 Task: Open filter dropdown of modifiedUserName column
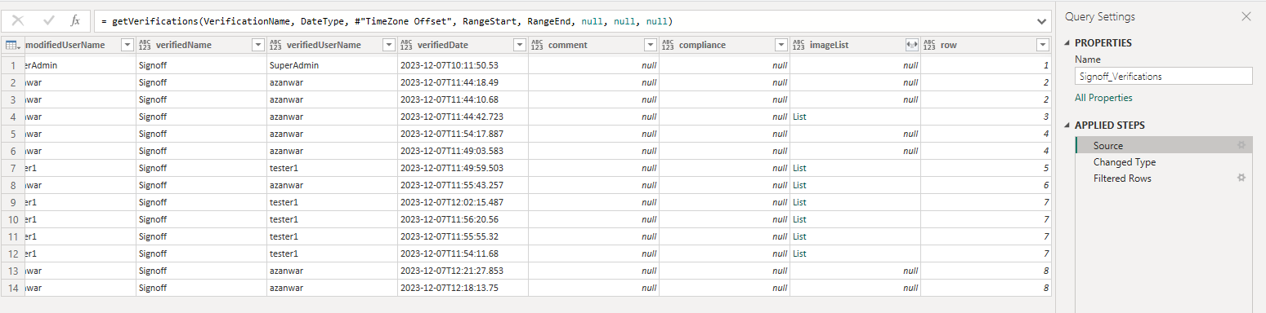tap(127, 46)
